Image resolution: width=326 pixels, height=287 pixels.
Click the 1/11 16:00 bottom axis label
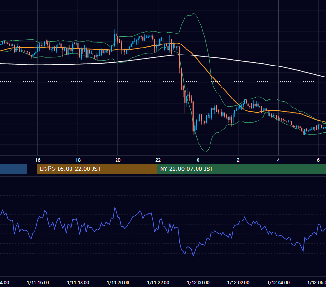point(38,282)
